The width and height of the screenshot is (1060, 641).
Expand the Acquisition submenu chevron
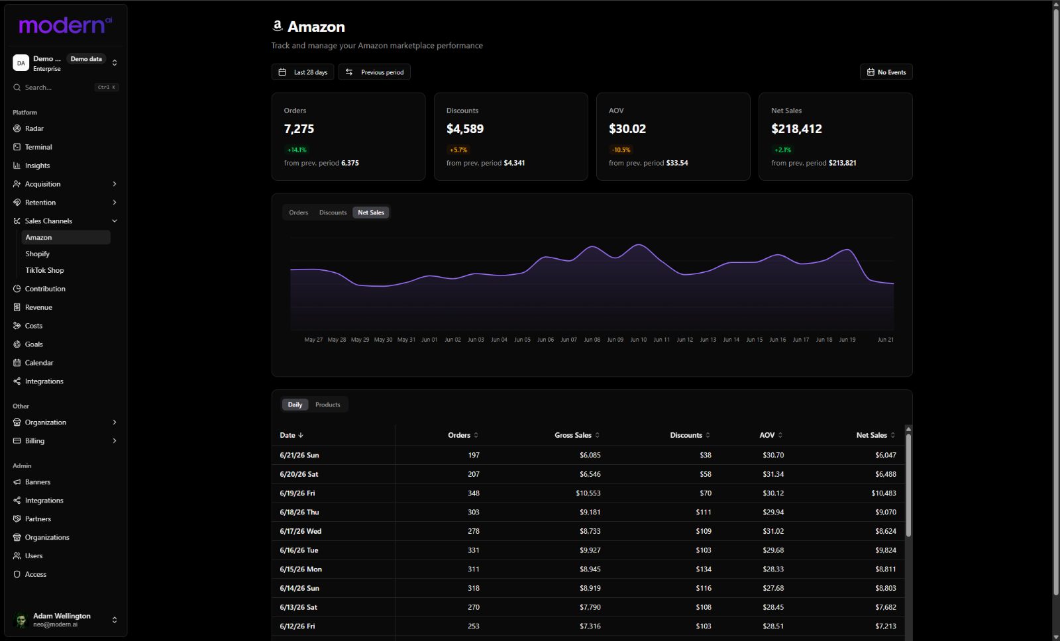point(115,184)
